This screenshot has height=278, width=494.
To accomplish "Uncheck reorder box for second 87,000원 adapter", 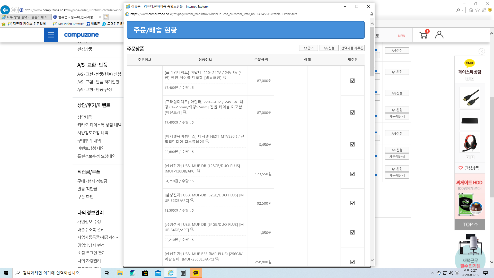I will [352, 112].
